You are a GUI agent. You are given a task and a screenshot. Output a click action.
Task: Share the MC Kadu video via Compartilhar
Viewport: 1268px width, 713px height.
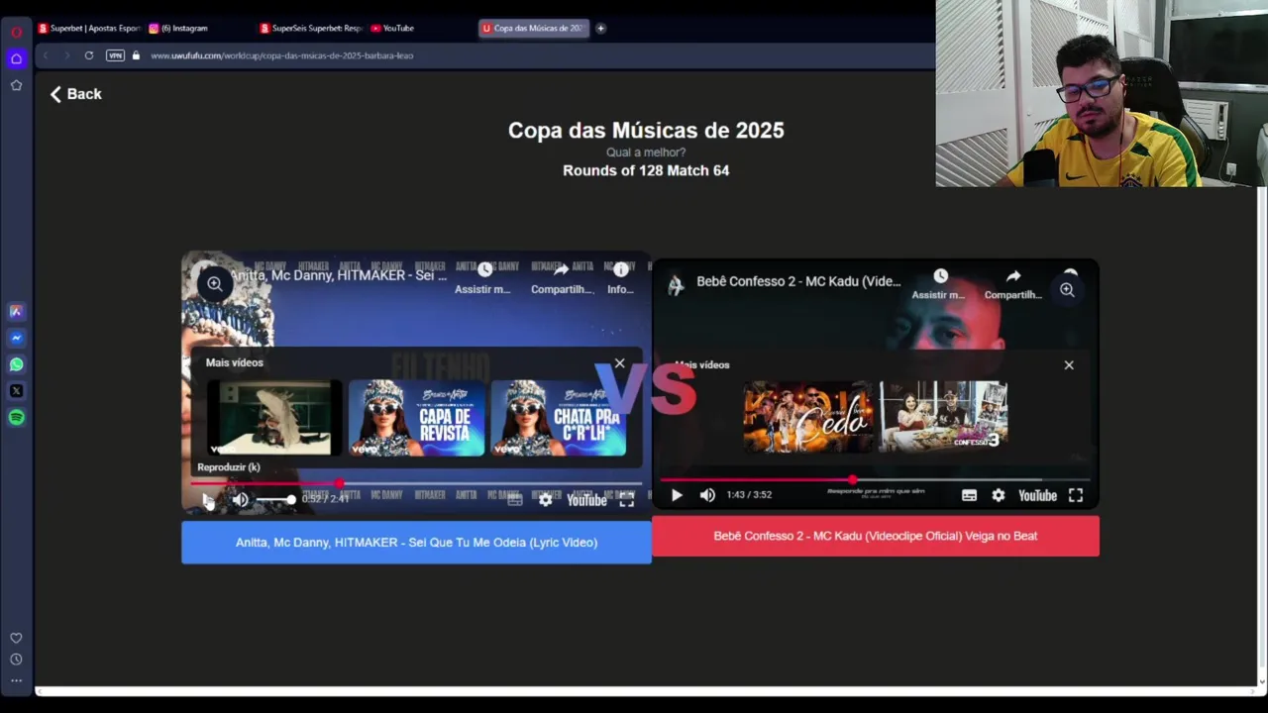click(1013, 284)
